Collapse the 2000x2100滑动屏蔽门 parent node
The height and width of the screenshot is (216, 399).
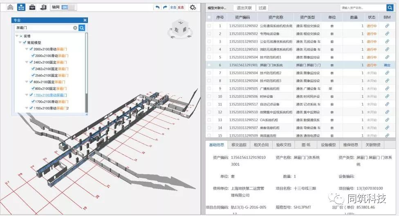click(27, 49)
